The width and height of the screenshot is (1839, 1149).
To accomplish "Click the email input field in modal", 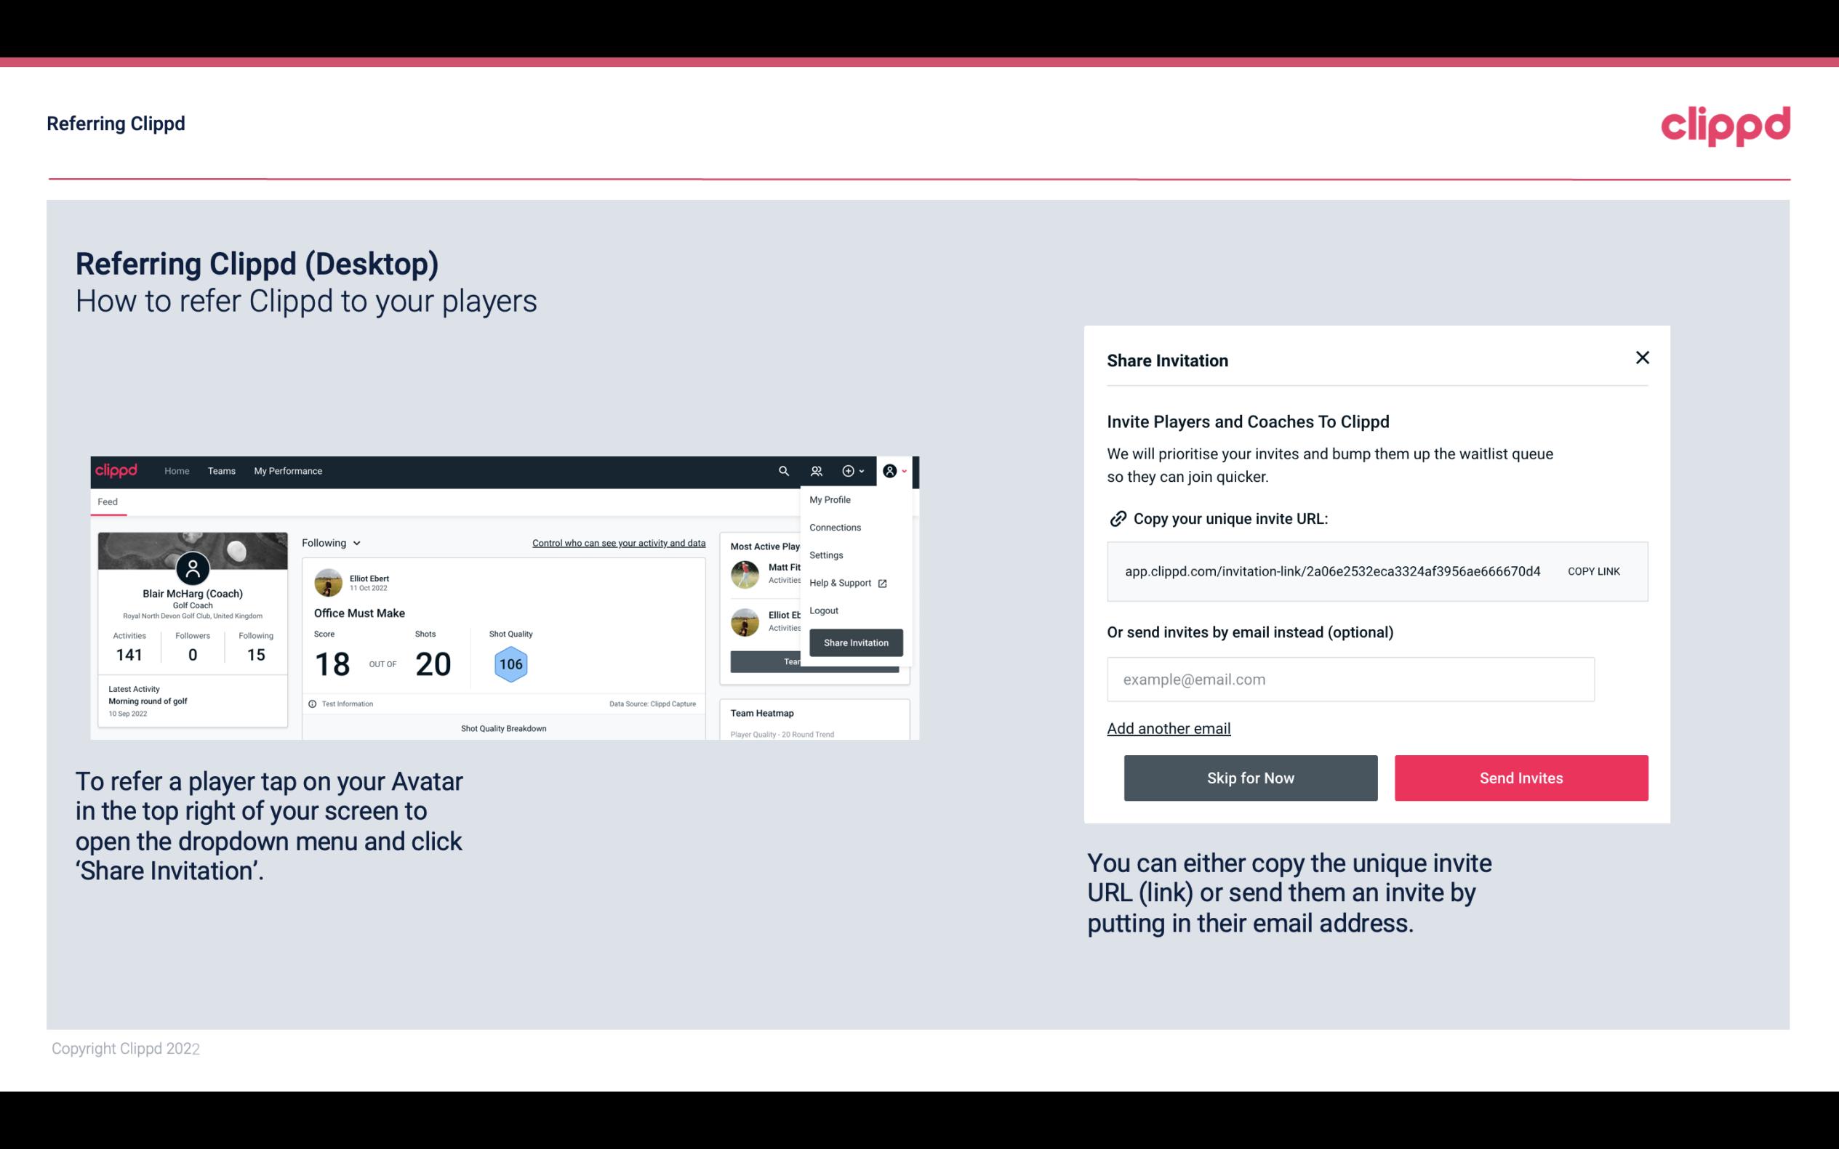I will point(1350,679).
